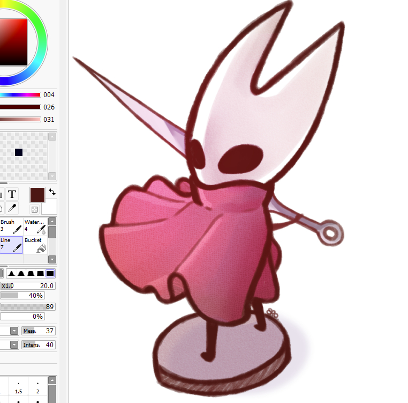This screenshot has height=403, width=408.
Task: Select the Line 7 brush preset
Action: pyautogui.click(x=11, y=245)
